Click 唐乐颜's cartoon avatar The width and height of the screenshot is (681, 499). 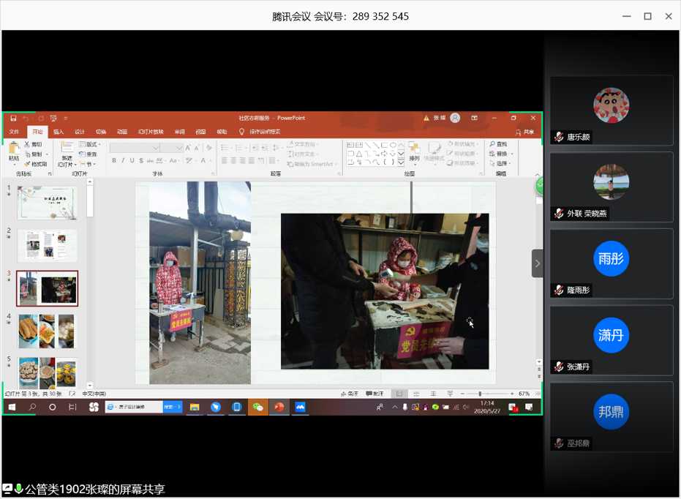point(611,105)
